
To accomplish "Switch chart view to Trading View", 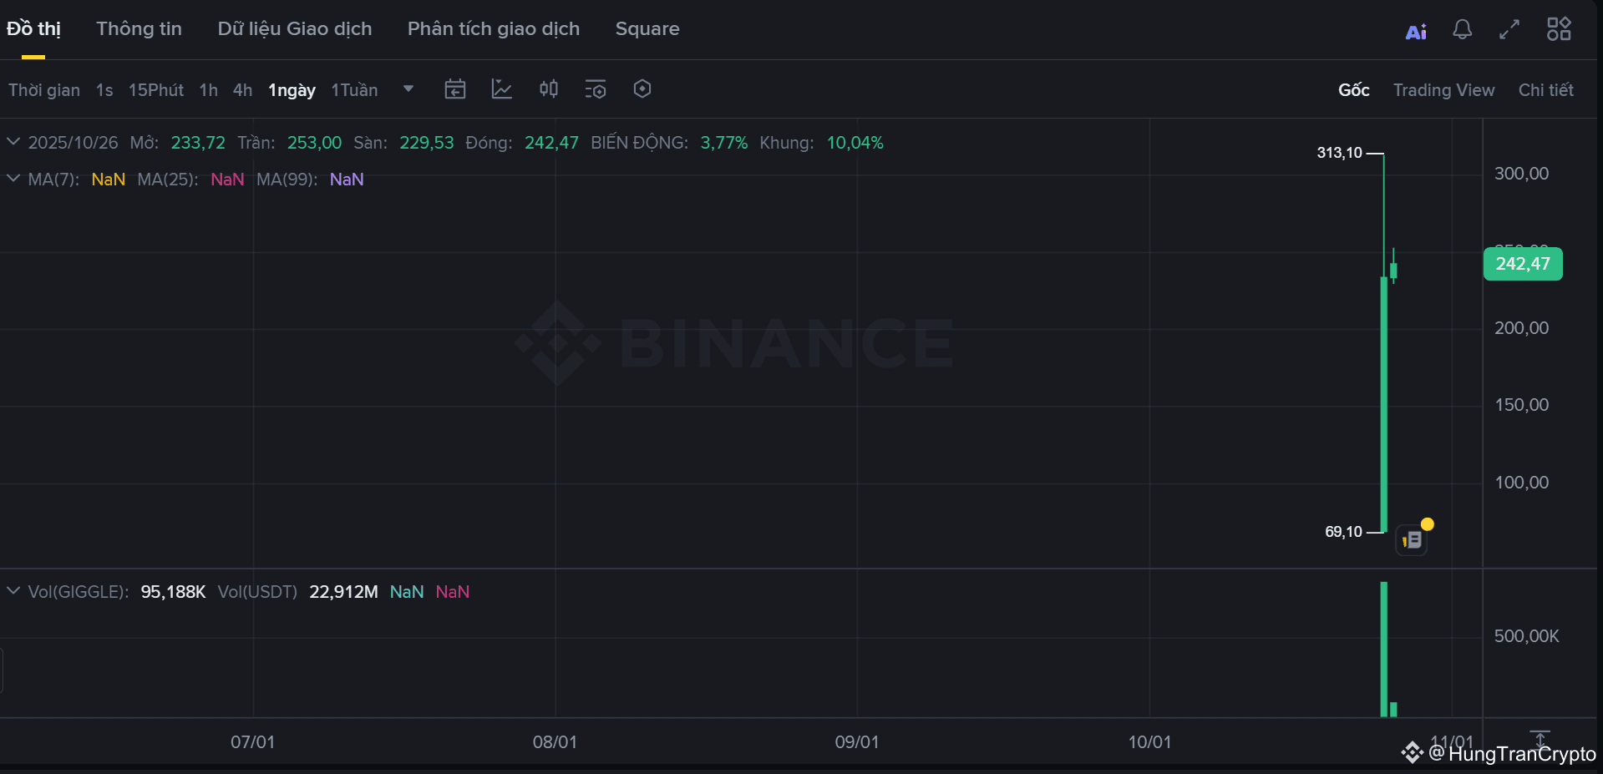I will (1443, 90).
